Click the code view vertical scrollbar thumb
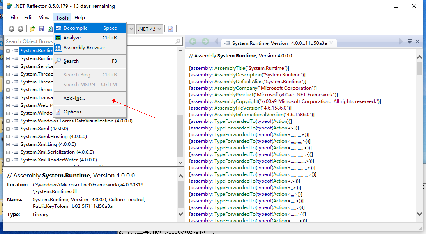 pyautogui.click(x=419, y=68)
